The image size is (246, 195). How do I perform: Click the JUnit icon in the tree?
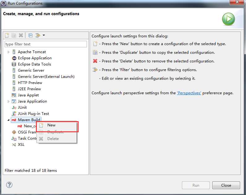[14, 108]
